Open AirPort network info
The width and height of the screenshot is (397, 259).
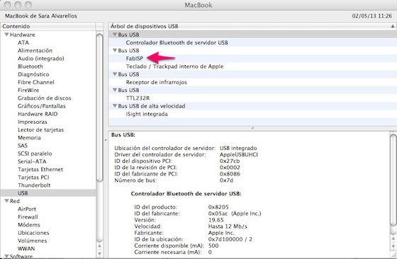tap(27, 209)
